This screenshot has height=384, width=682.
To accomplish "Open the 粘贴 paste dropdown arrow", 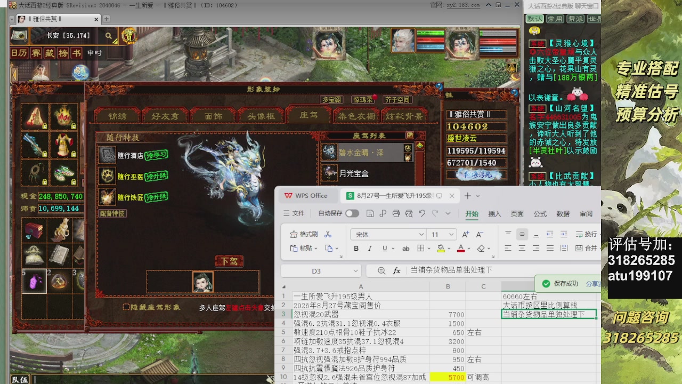I will [316, 249].
